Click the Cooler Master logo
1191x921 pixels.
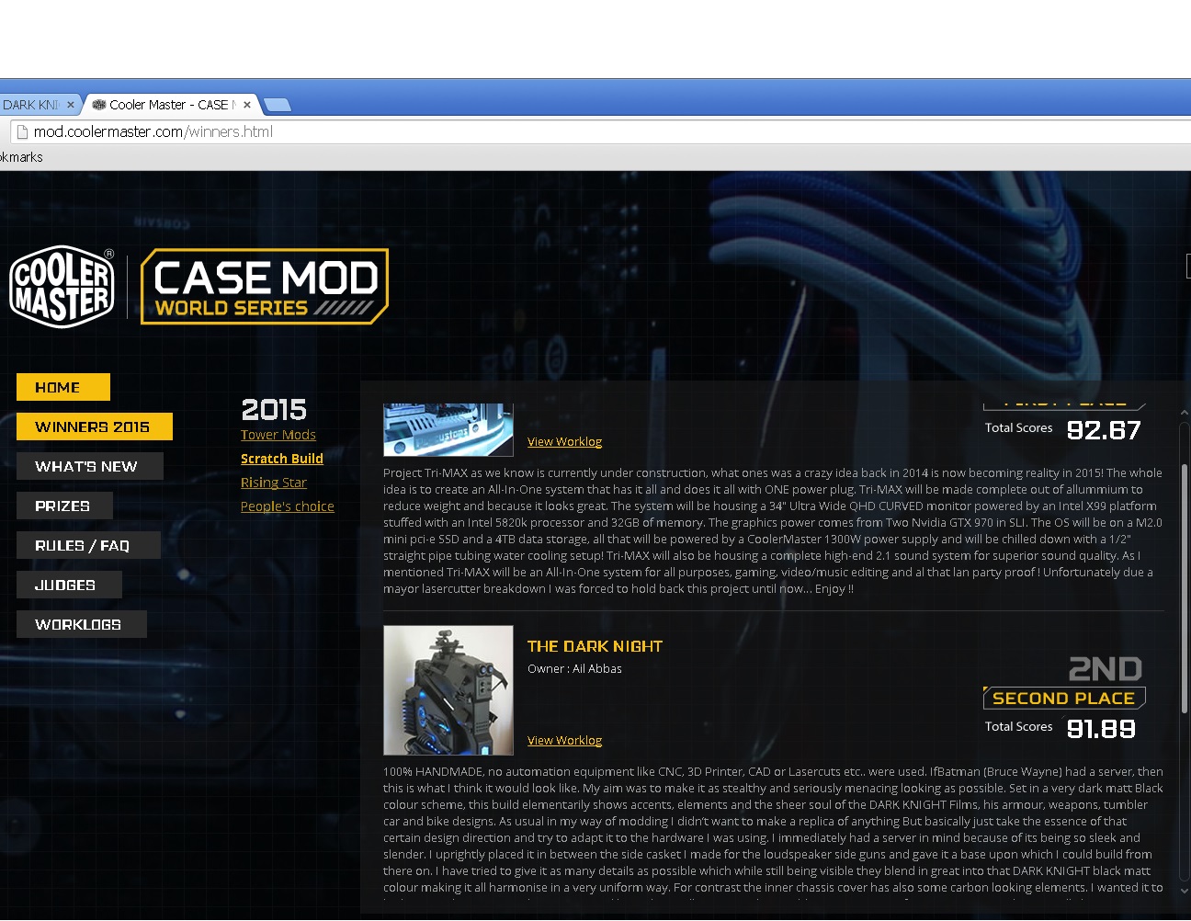pos(62,286)
